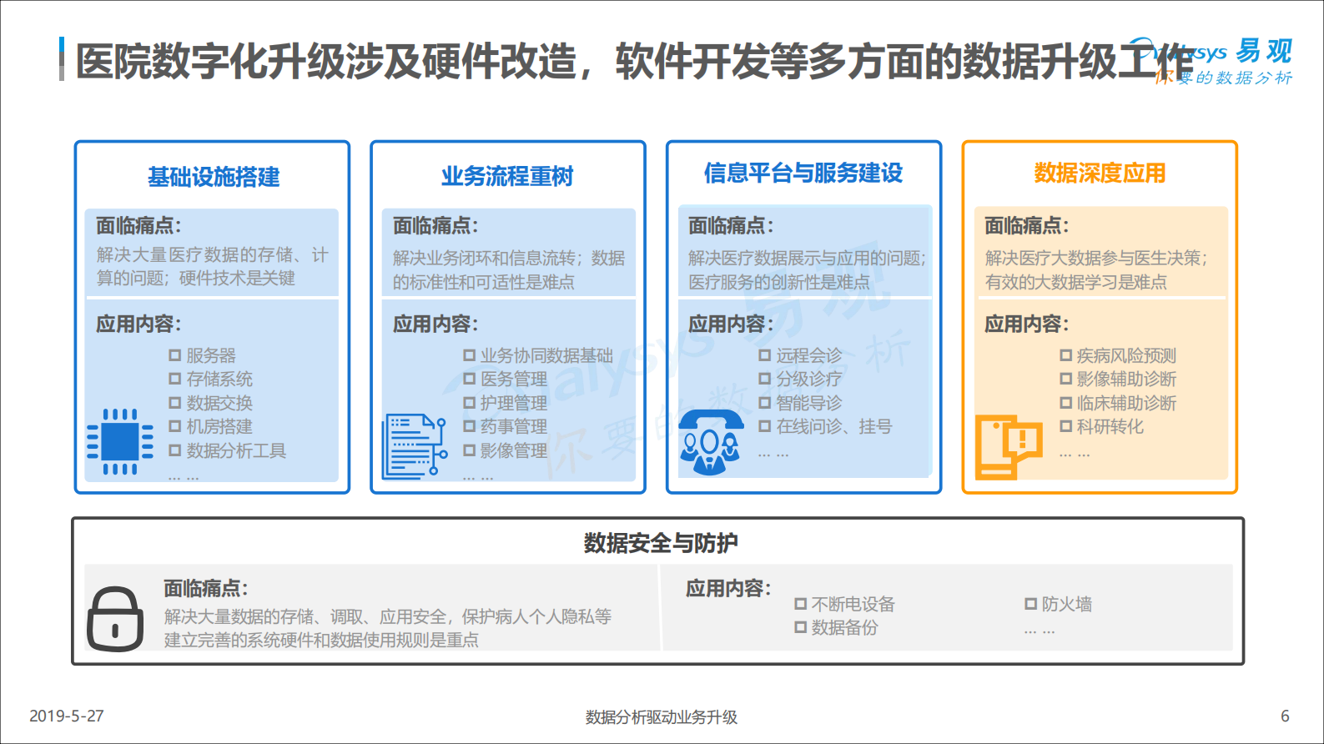This screenshot has height=744, width=1324.
Task: Click 应用内容 label in 数据安全与防护 panel
Action: 728,588
